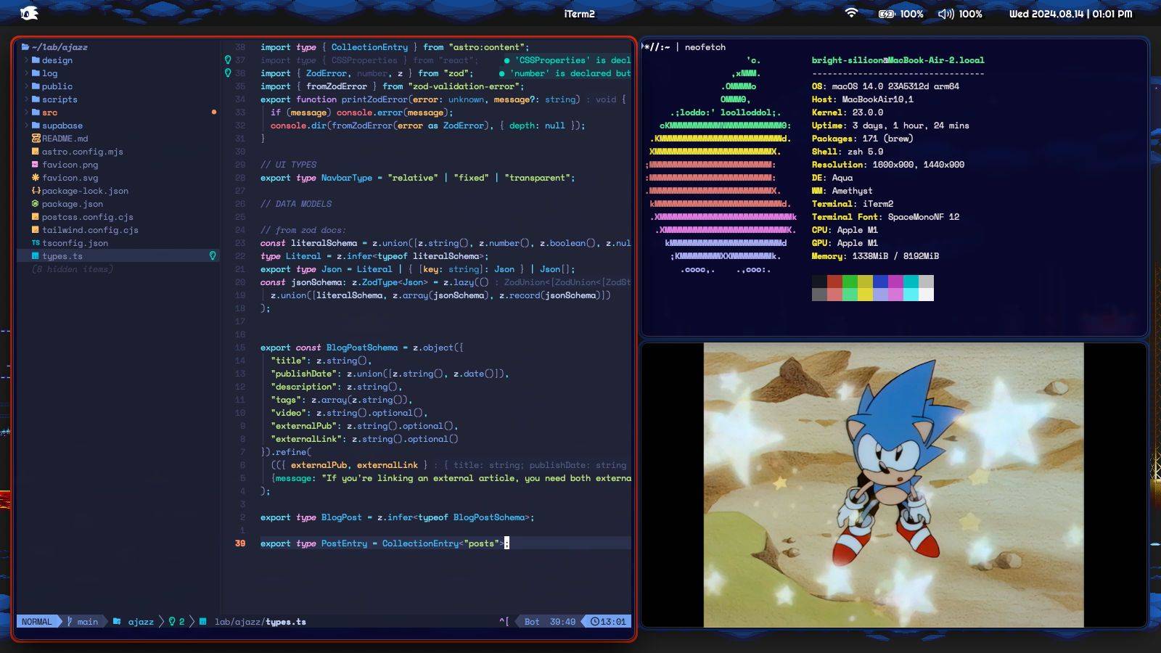Click the open folder icon beside ~/lab/ajazz

coord(25,47)
